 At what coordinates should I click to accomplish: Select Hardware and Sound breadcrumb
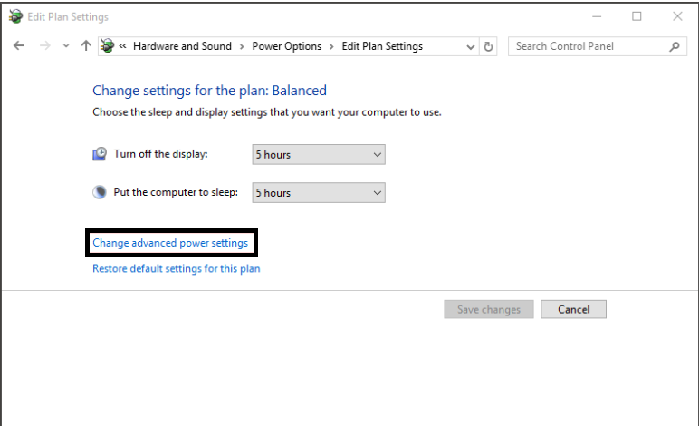182,46
